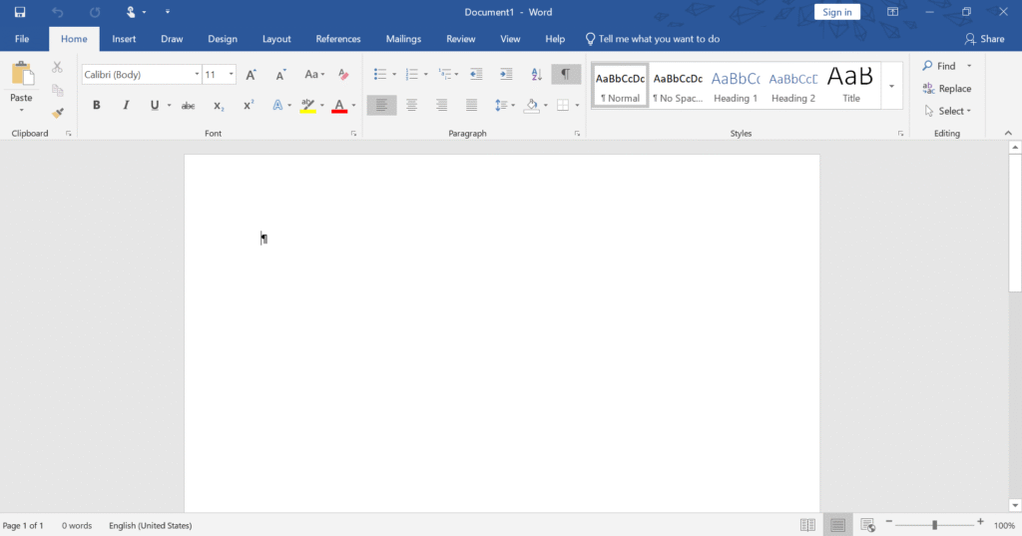This screenshot has height=536, width=1022.
Task: Click zoom in plus button
Action: click(980, 522)
